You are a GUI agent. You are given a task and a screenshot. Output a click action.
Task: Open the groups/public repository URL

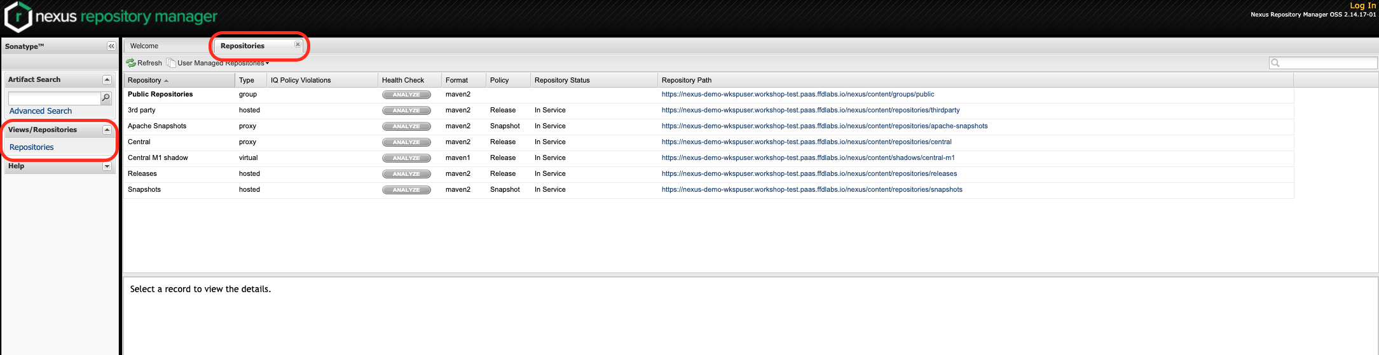click(798, 94)
